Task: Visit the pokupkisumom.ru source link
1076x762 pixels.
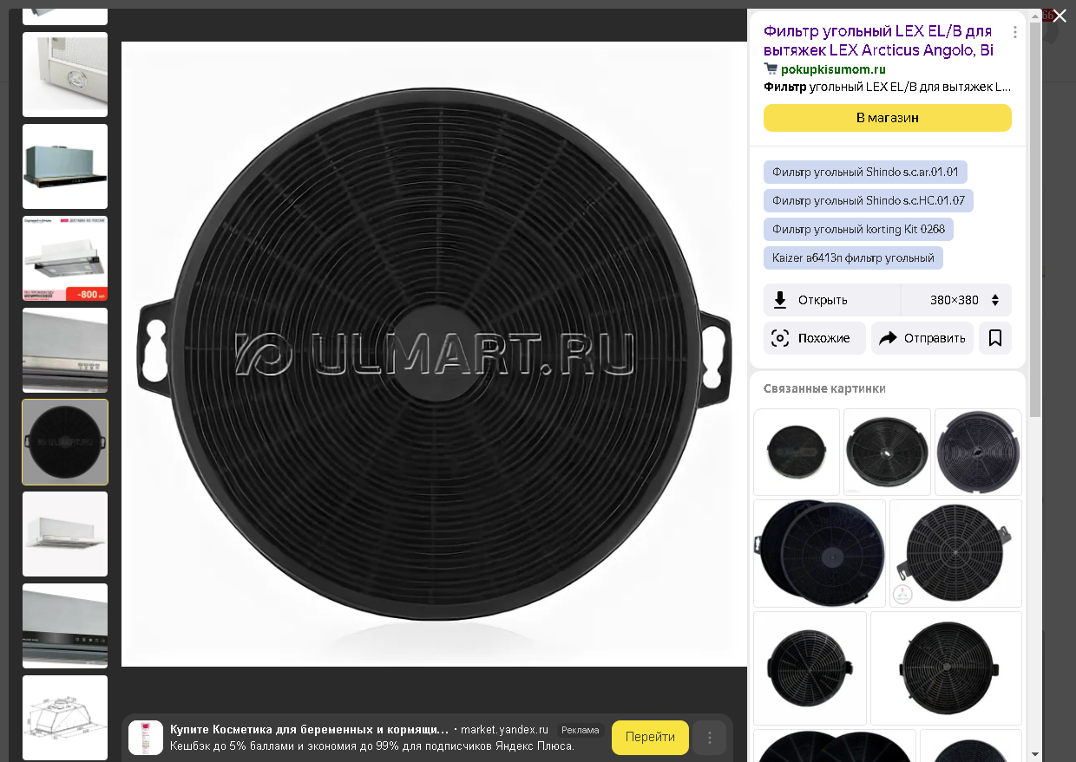Action: [833, 69]
